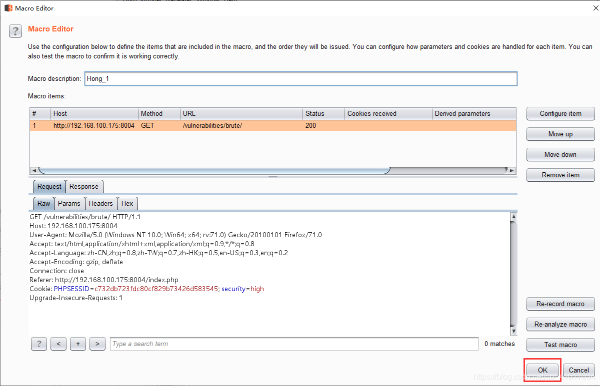Open the Hex tab
The height and width of the screenshot is (386, 600).
pos(127,203)
